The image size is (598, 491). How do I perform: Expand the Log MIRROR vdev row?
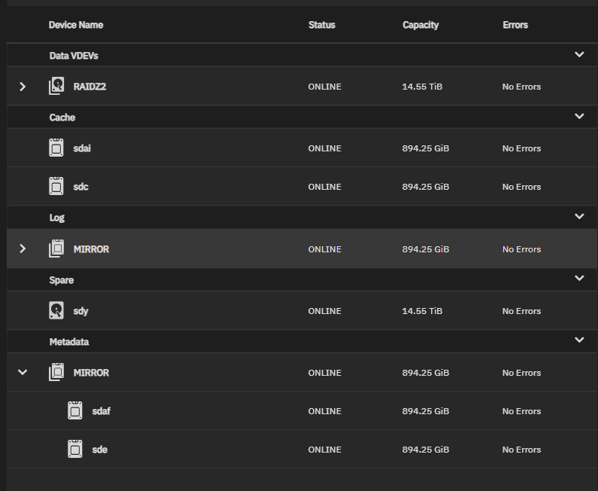pos(23,249)
